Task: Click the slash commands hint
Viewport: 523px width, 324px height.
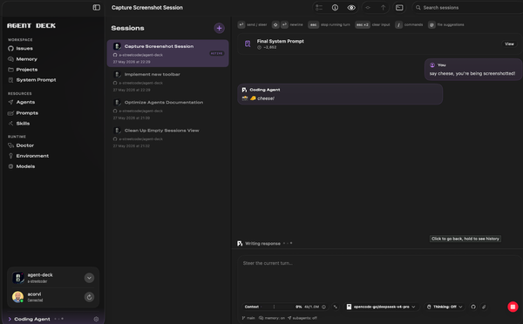Action: click(409, 24)
